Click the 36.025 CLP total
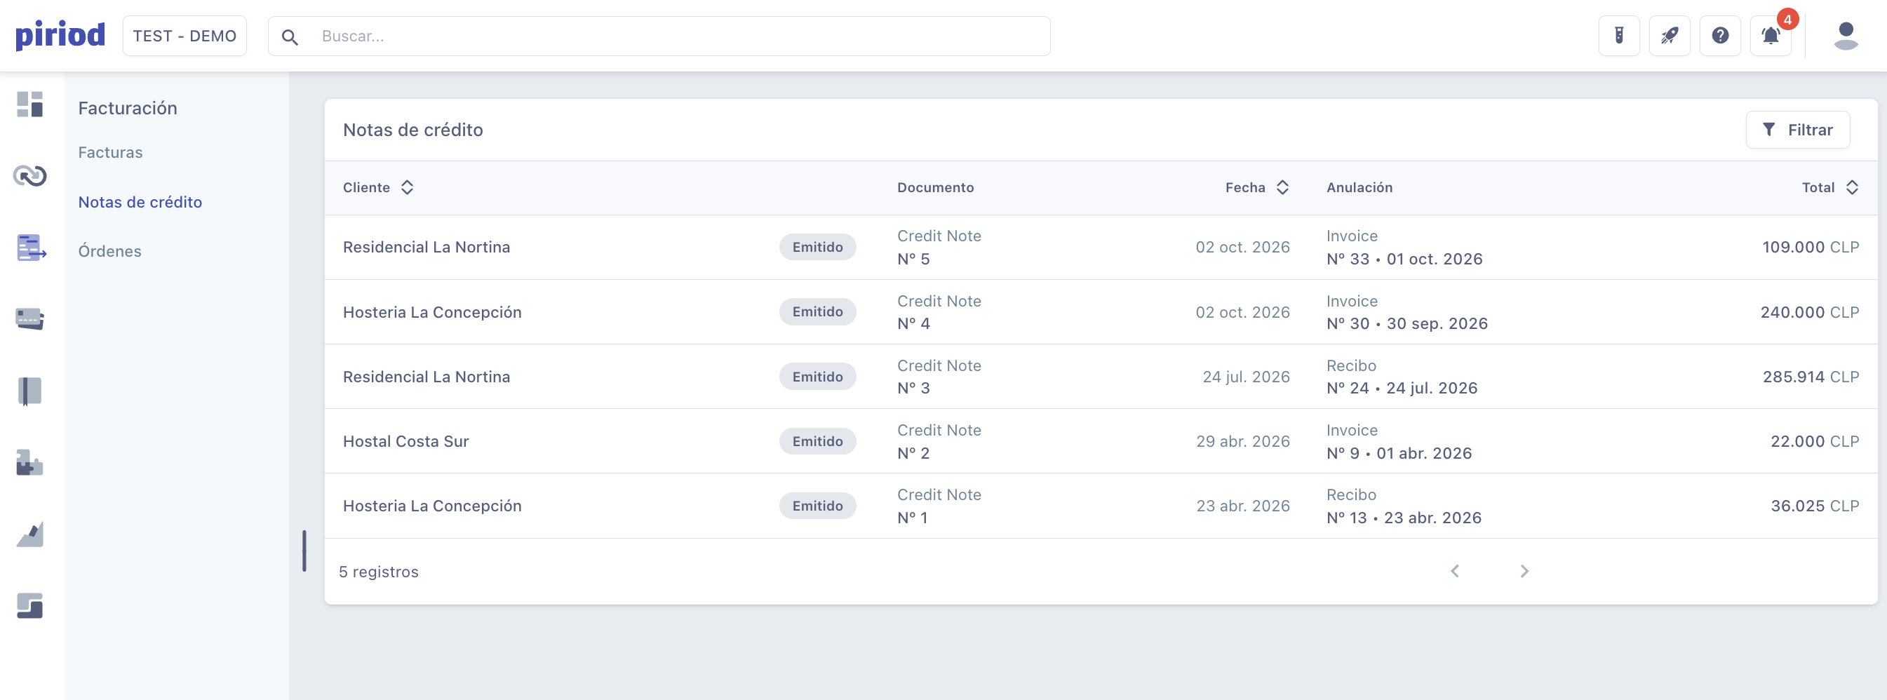The image size is (1887, 700). click(1815, 506)
